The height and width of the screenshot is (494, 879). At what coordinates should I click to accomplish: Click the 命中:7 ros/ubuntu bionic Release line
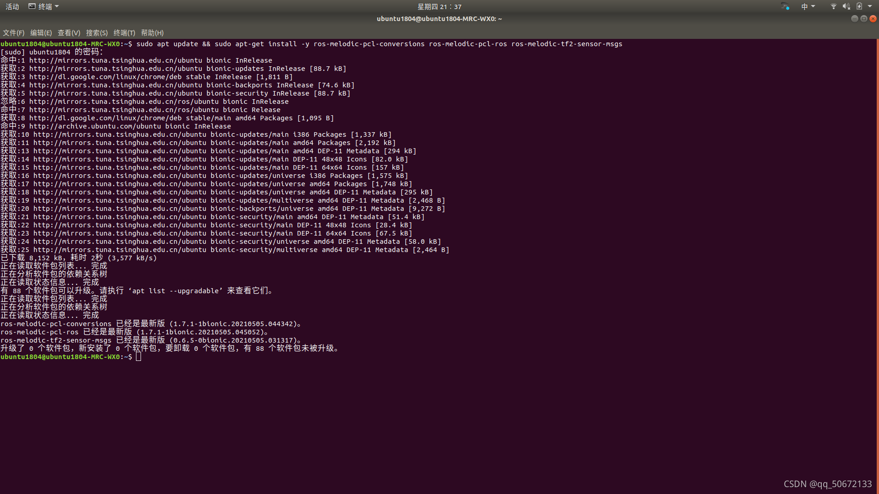[141, 110]
